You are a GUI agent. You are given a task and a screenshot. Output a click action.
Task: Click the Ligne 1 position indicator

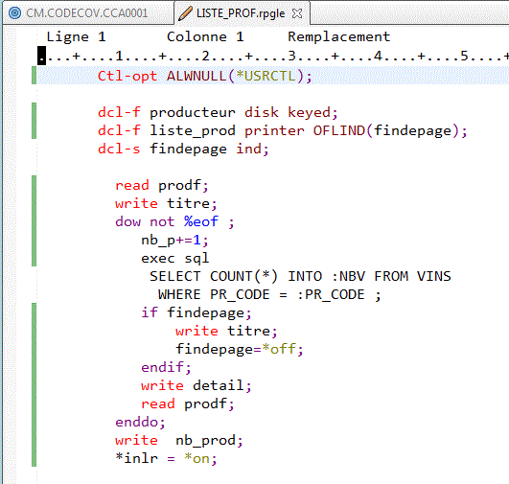(76, 36)
